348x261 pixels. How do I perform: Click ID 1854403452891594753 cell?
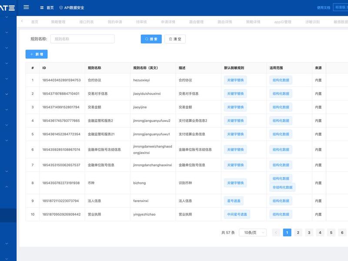click(61, 80)
